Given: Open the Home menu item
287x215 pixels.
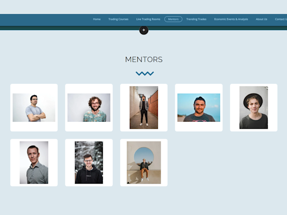Looking at the screenshot, I should [97, 19].
